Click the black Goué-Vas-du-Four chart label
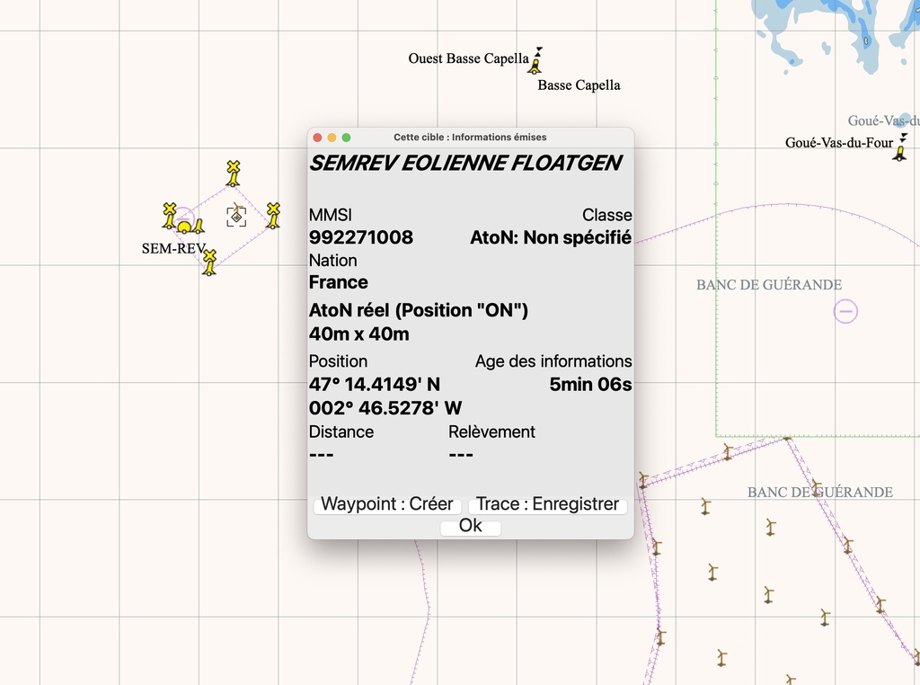This screenshot has height=685, width=920. (x=839, y=143)
